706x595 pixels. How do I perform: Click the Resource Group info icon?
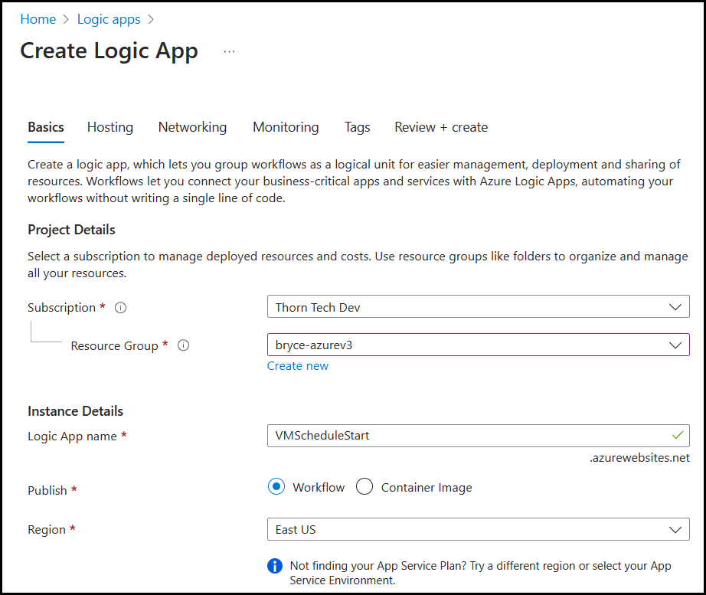[183, 345]
